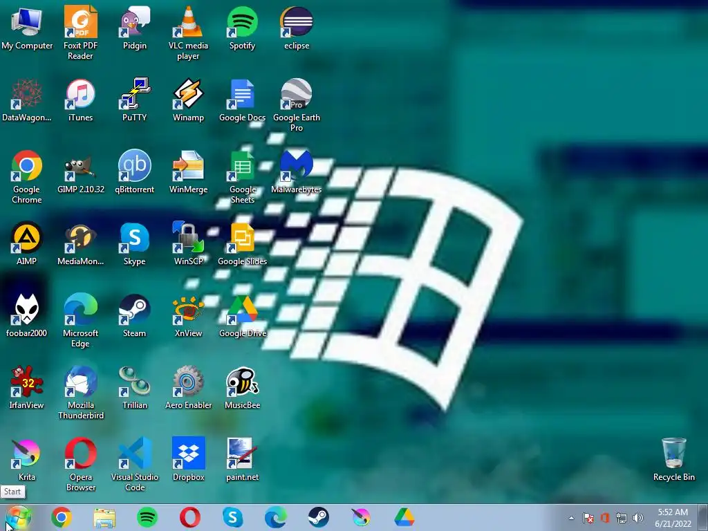This screenshot has width=708, height=531.
Task: Launch Microsoft Edge from the taskbar
Action: (x=275, y=517)
